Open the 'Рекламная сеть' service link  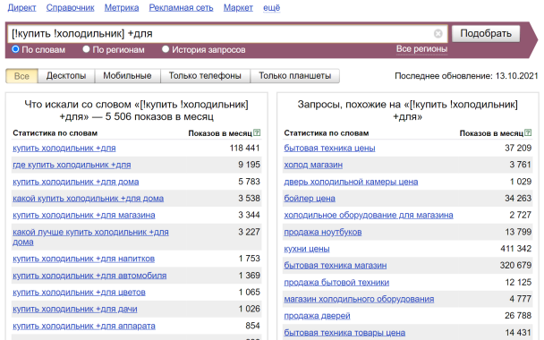pyautogui.click(x=181, y=8)
